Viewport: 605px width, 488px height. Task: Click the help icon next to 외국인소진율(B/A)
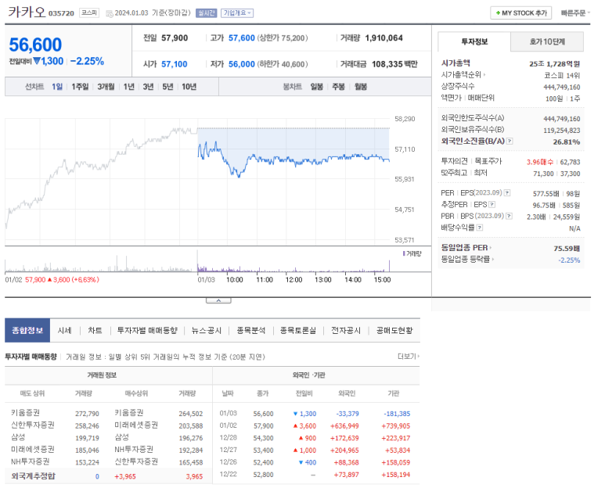[x=510, y=142]
